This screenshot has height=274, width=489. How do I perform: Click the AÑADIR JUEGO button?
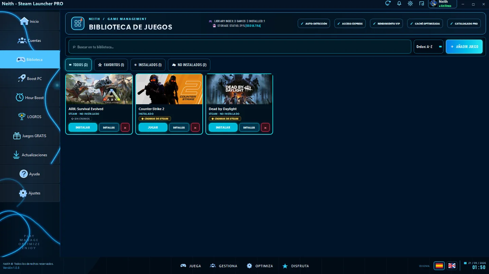(x=464, y=47)
